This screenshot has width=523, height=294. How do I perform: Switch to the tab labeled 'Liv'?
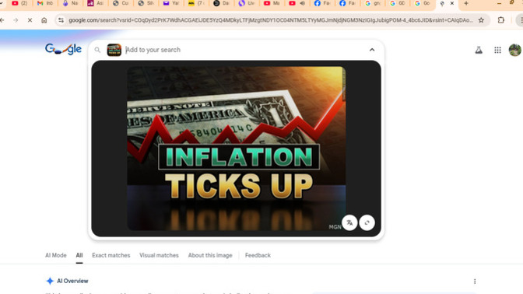click(247, 3)
